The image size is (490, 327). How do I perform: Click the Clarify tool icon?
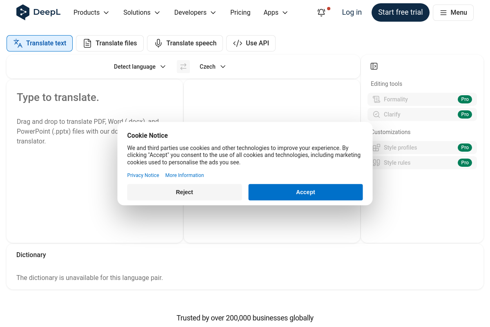click(376, 114)
